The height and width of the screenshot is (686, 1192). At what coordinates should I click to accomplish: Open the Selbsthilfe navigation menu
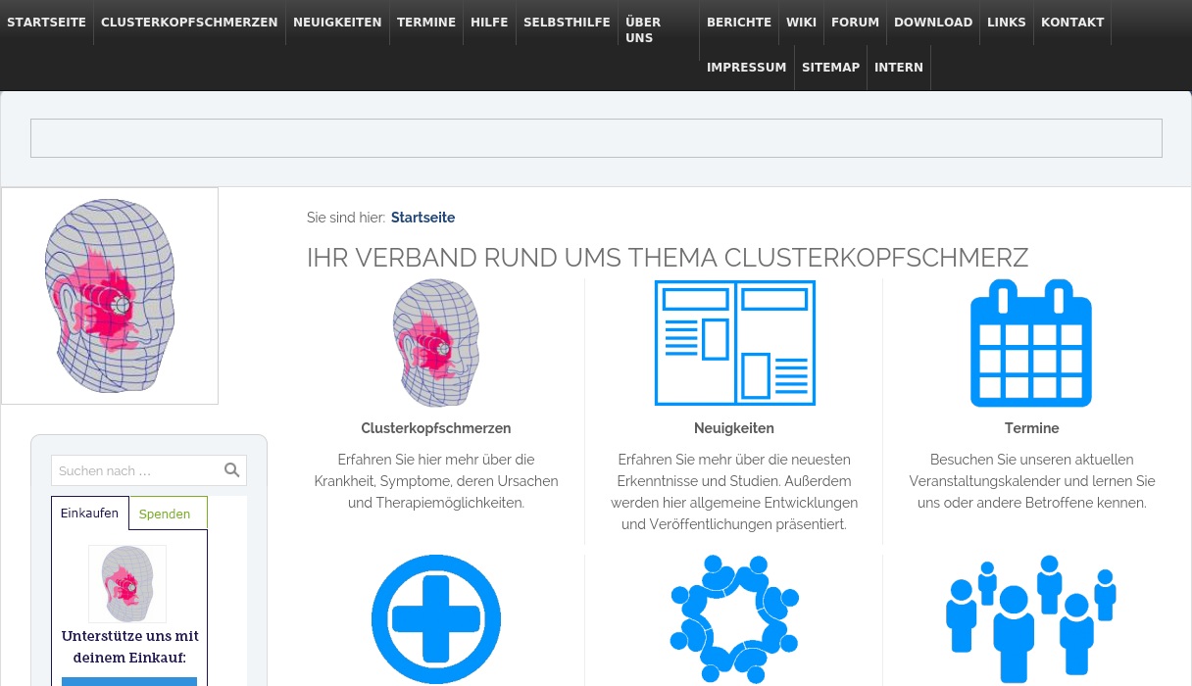(x=567, y=23)
